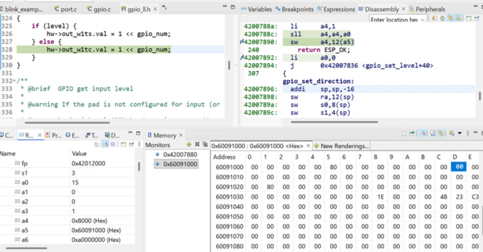Click the Registers view vertical scrollbar
The image size is (483, 252).
coord(139,167)
